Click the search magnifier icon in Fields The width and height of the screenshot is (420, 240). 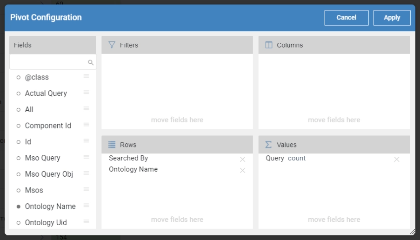pos(91,62)
